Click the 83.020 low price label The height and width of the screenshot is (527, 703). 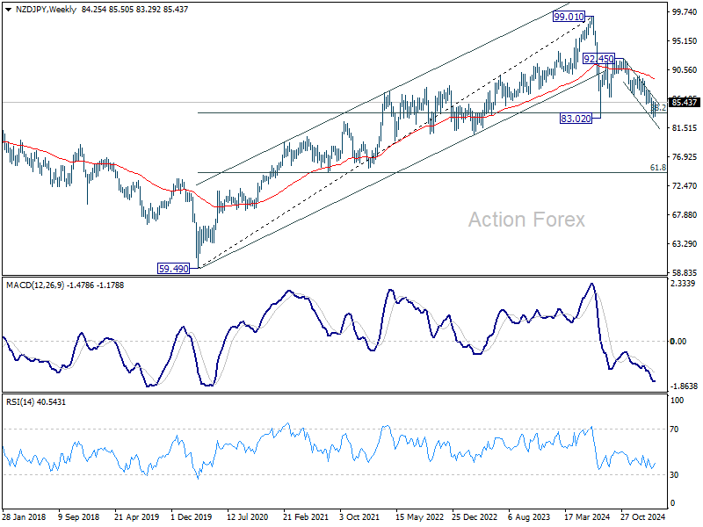coord(576,119)
